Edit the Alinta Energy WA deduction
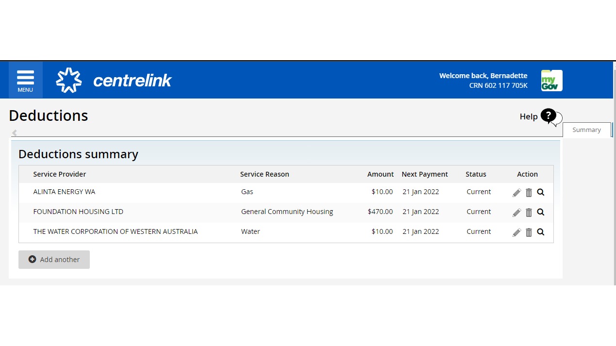 516,193
